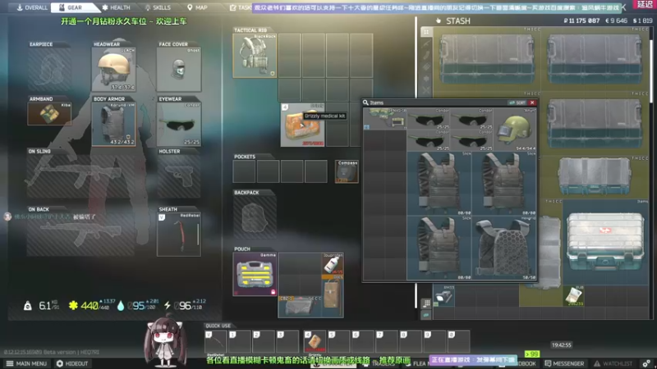Select the Altyn helmet in Items window
Screen dimensions: 657x369
515,130
